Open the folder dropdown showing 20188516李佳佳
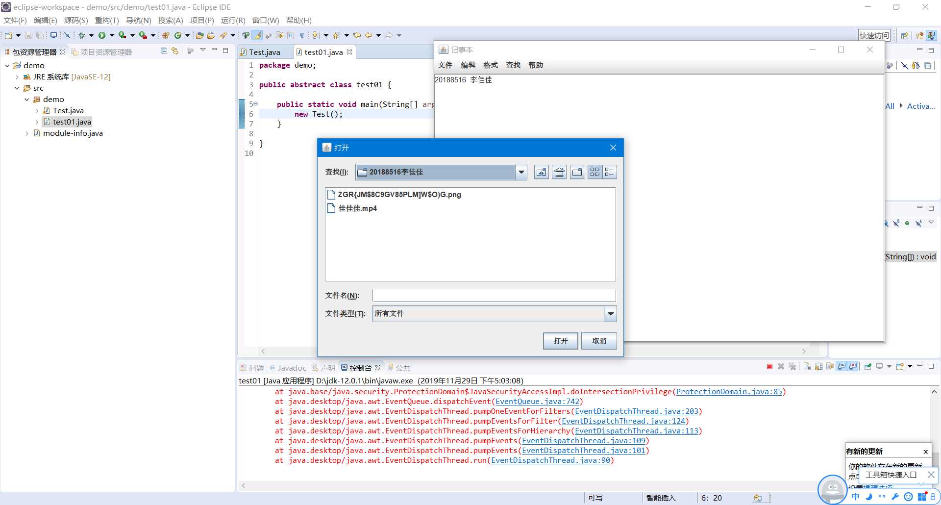 click(521, 172)
